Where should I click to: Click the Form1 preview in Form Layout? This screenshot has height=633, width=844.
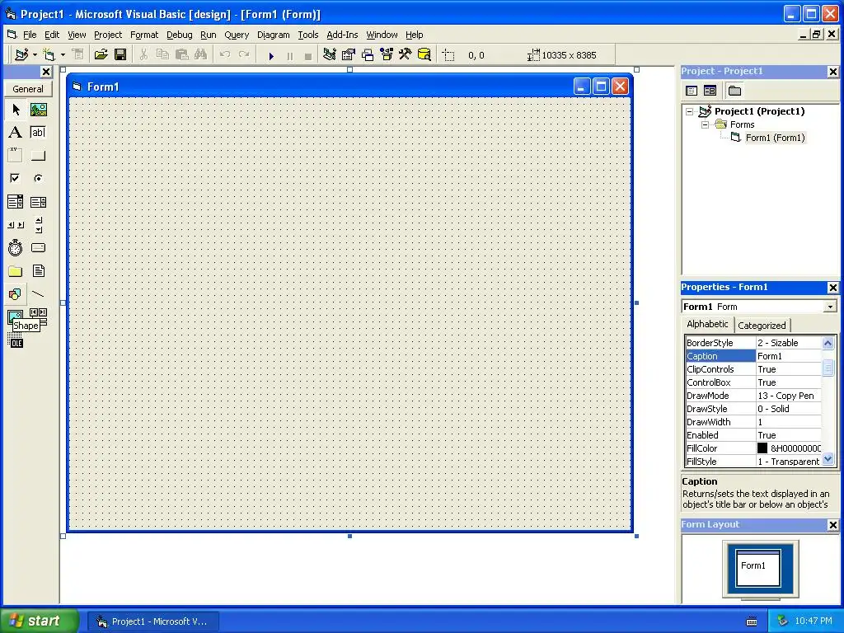758,567
